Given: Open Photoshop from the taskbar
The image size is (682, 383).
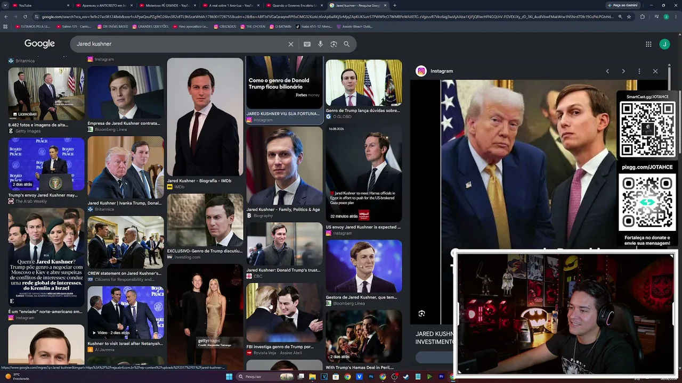Looking at the screenshot, I should [371, 377].
